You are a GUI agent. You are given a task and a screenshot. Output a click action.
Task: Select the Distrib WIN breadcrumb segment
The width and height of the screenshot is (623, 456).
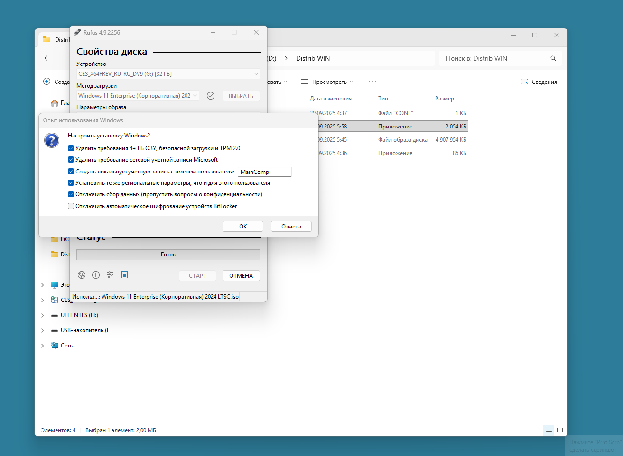[313, 58]
